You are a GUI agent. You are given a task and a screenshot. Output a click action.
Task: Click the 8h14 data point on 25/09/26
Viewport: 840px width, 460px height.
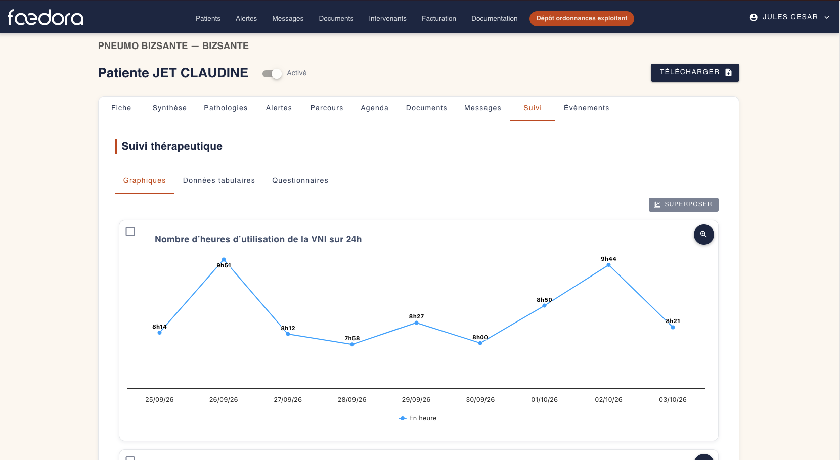[x=159, y=333]
